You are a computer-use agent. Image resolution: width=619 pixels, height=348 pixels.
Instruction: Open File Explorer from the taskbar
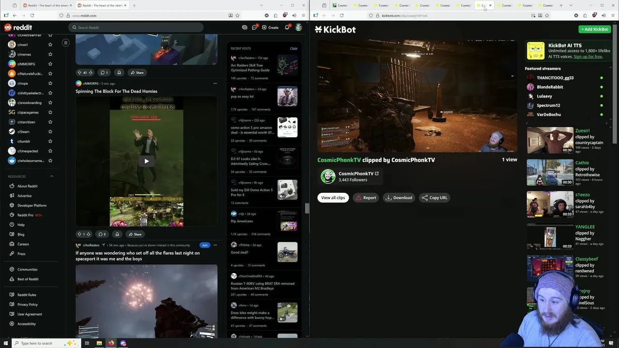(99, 343)
